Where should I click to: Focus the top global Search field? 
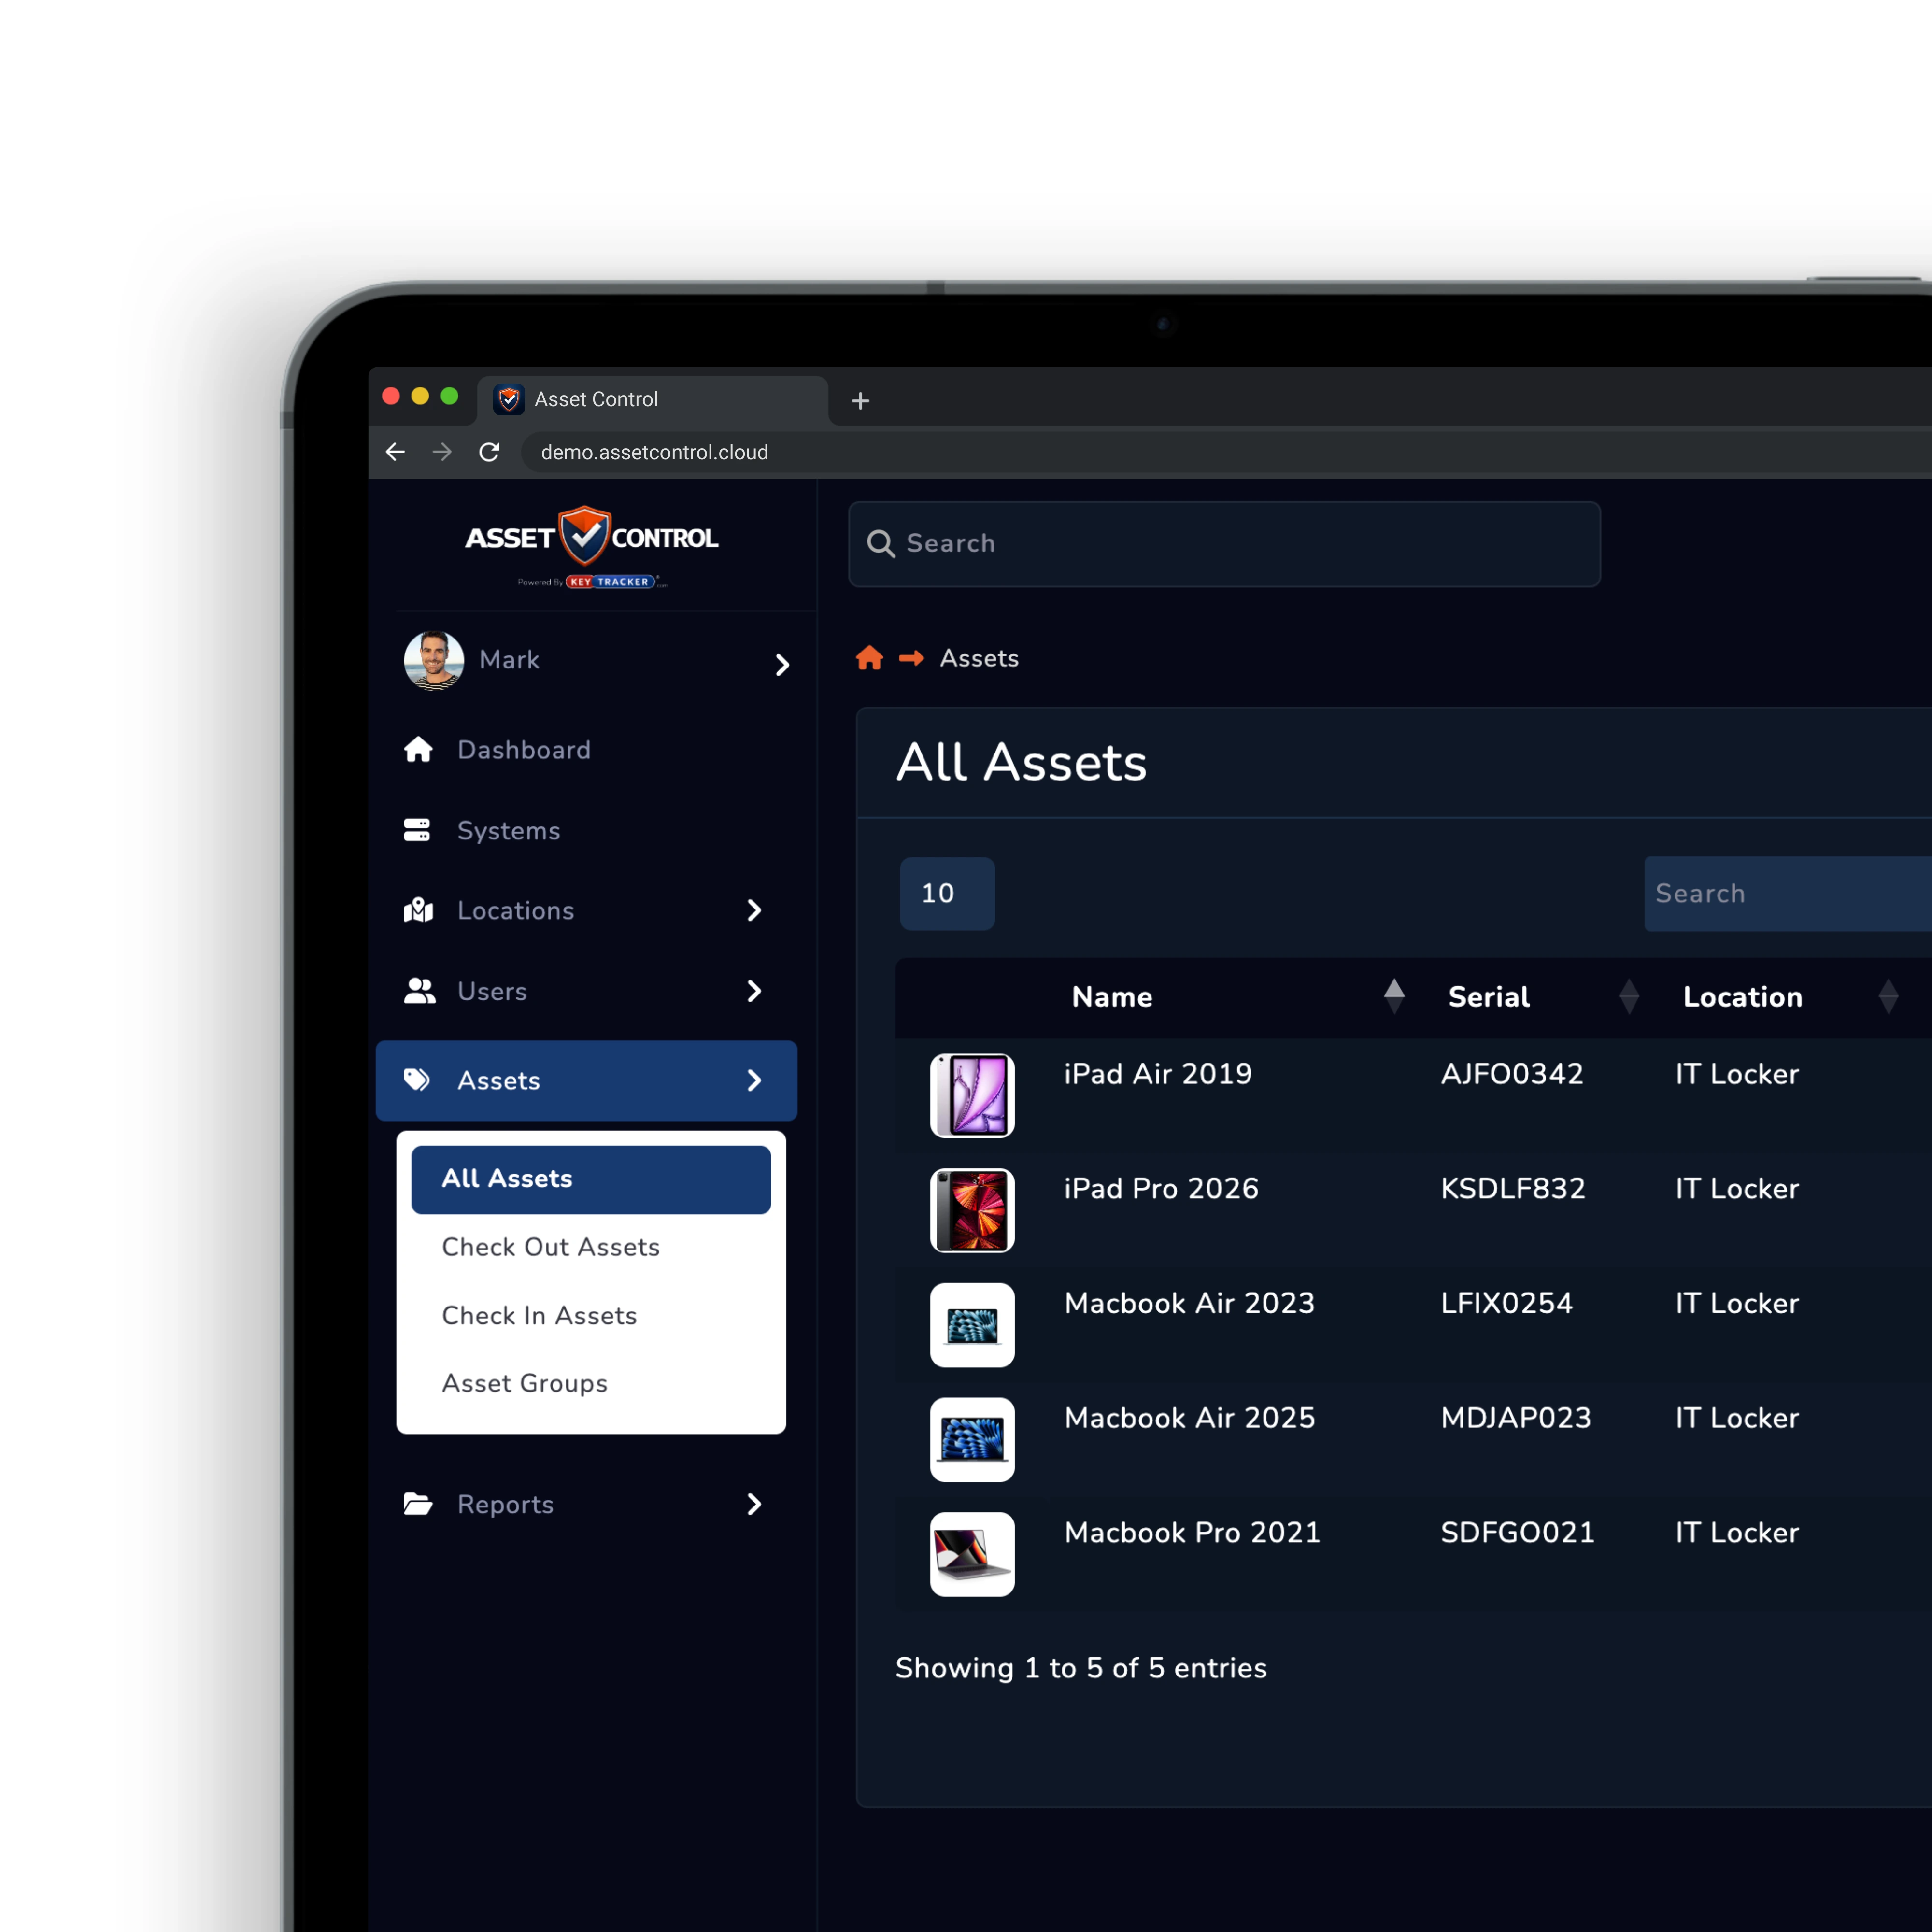click(x=1224, y=544)
